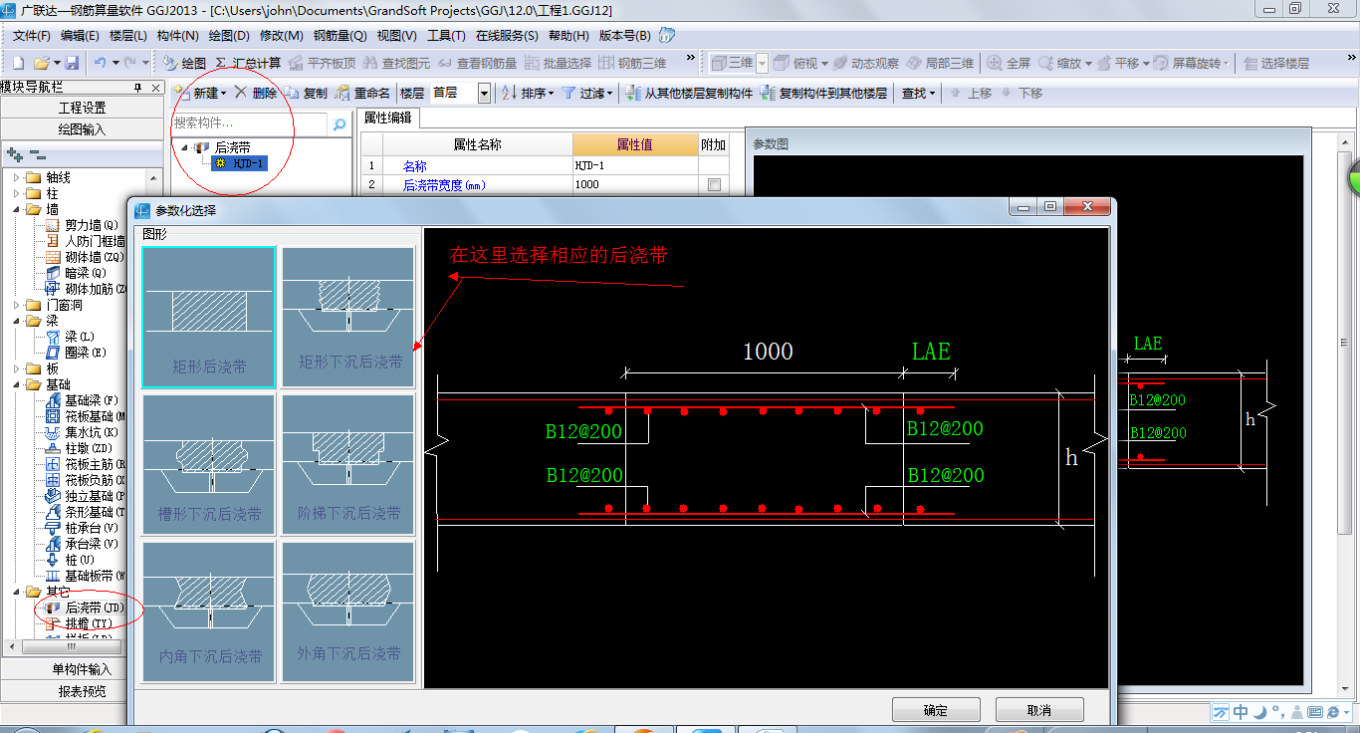Select the 矩形后浇带 thumbnail
This screenshot has width=1360, height=733.
209,317
